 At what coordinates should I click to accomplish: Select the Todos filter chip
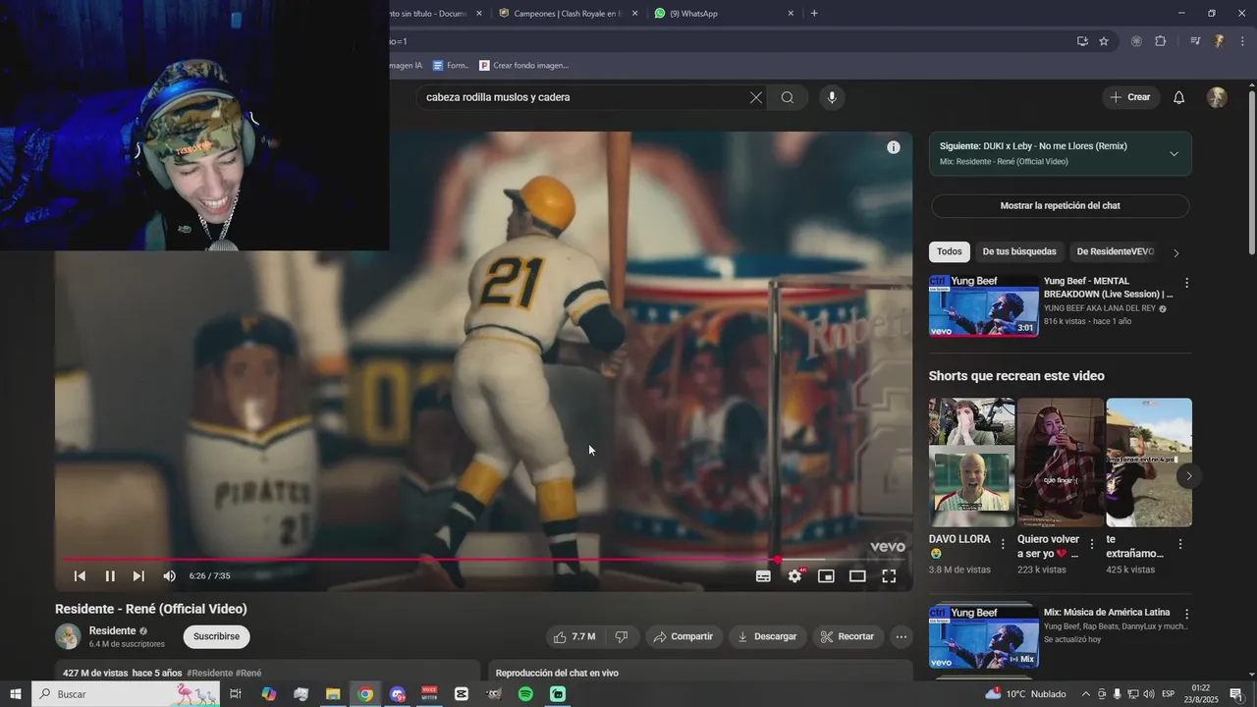949,251
